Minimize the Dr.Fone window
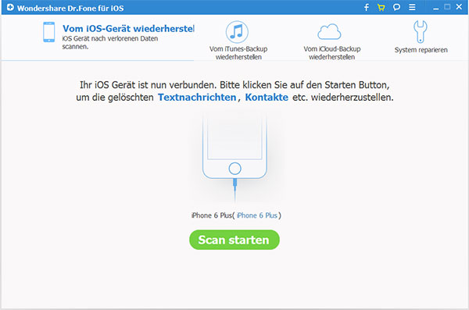This screenshot has width=469, height=310. tap(436, 9)
